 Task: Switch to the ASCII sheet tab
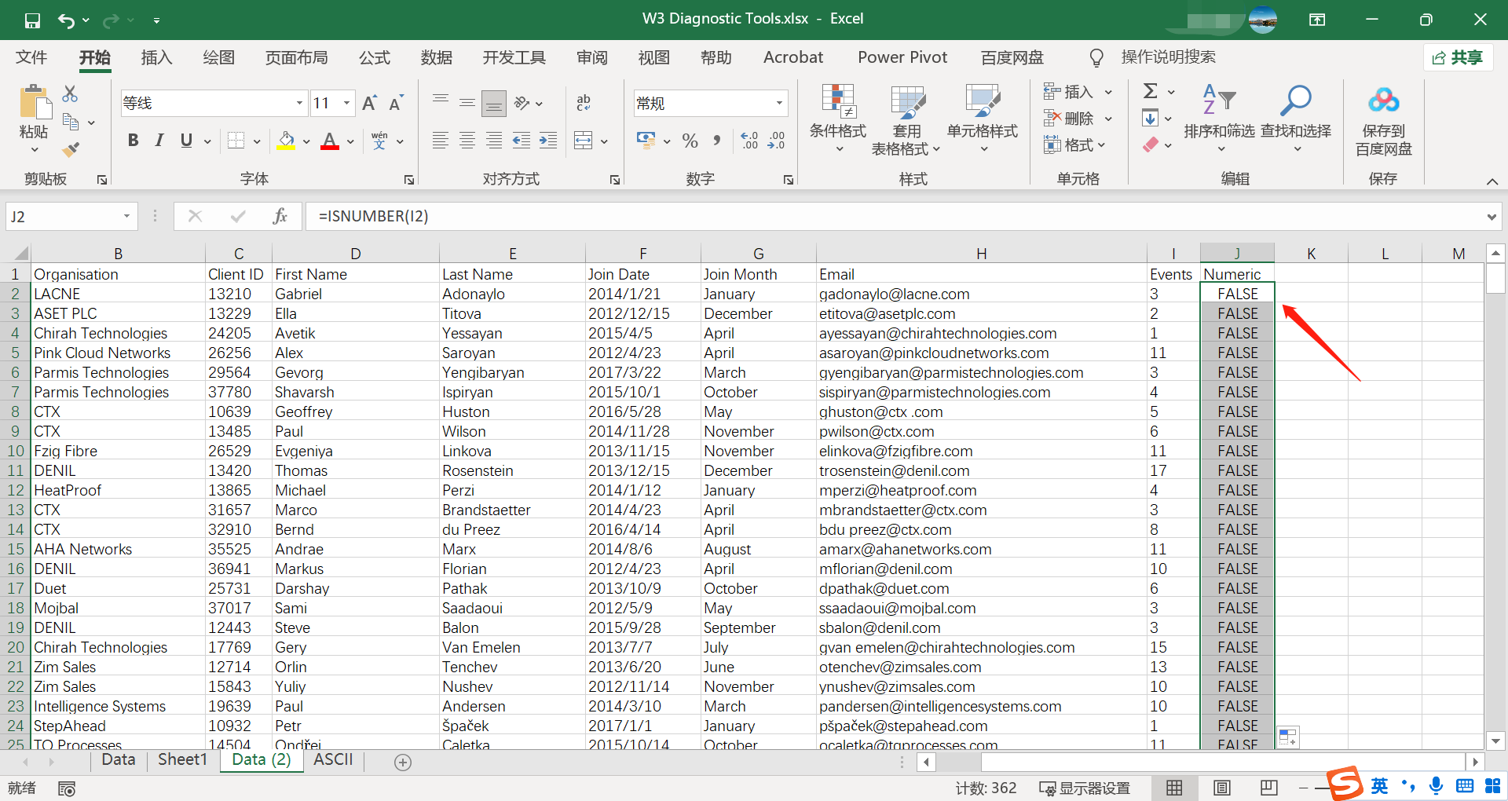(x=333, y=759)
